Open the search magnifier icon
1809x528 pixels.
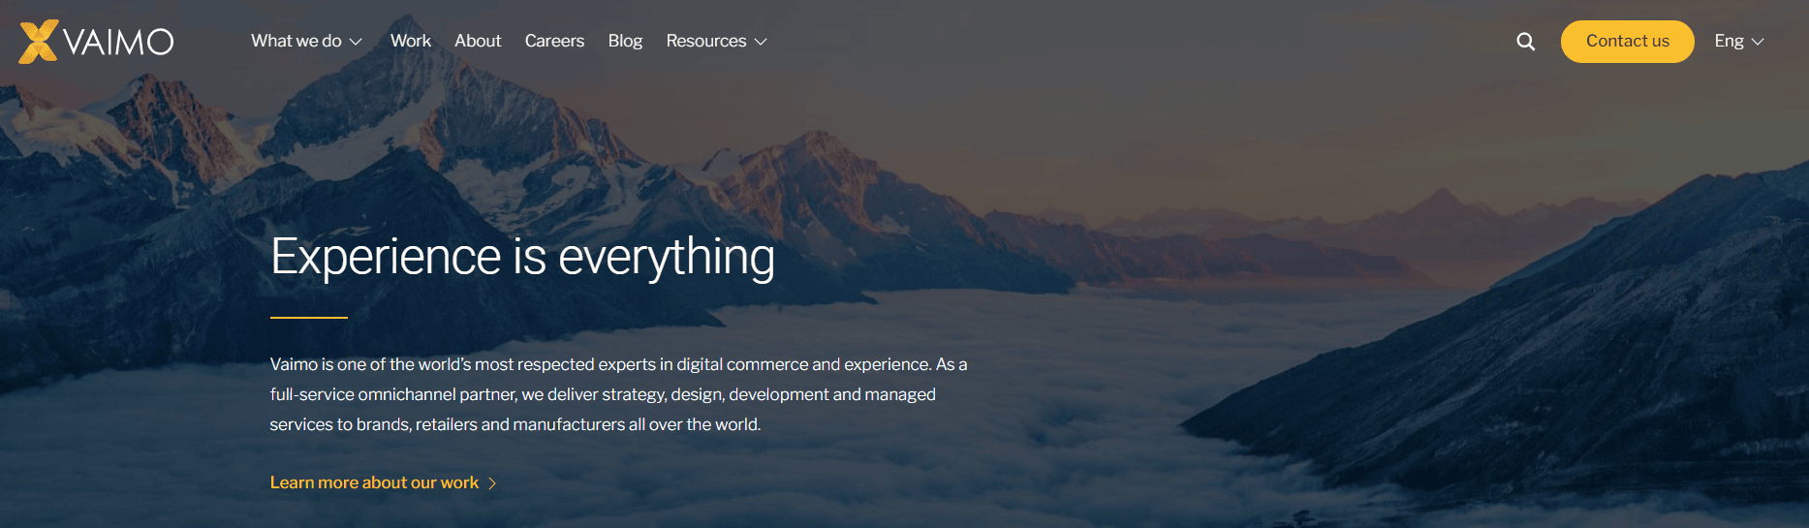click(x=1525, y=42)
